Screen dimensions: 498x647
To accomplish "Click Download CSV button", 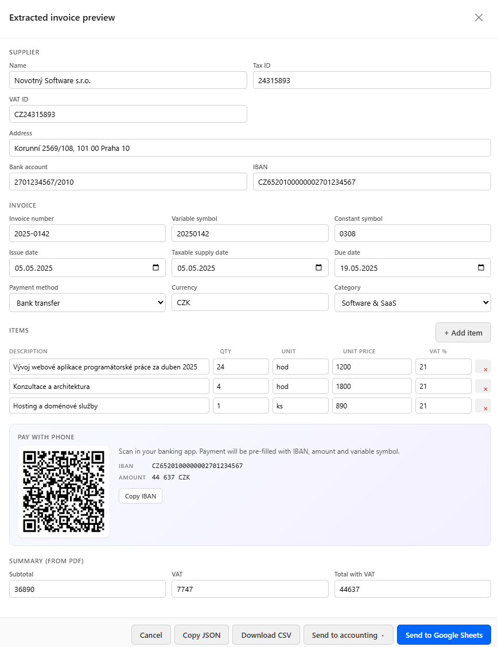I will [266, 634].
